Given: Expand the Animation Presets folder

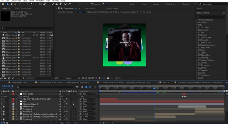Looking at the screenshot, I should pos(197,20).
